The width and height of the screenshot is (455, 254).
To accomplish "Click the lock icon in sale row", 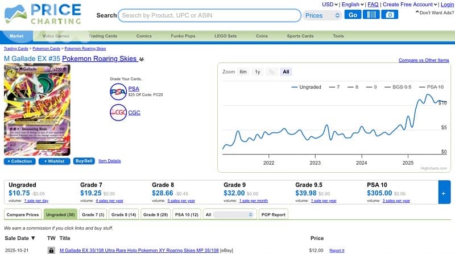I will pos(51,250).
